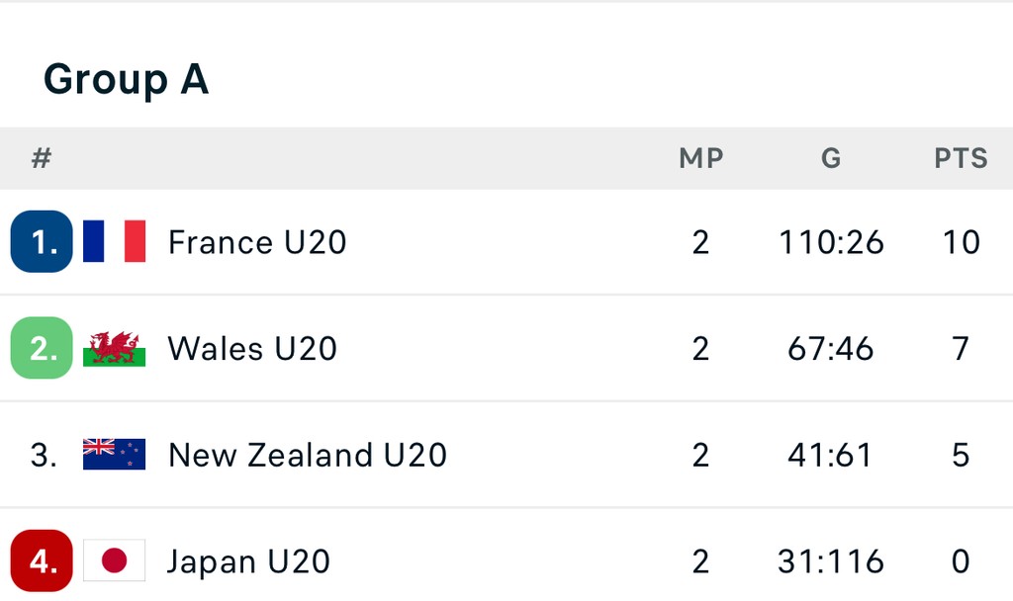Open New Zealand U20 team page
1013x601 pixels.
click(308, 456)
